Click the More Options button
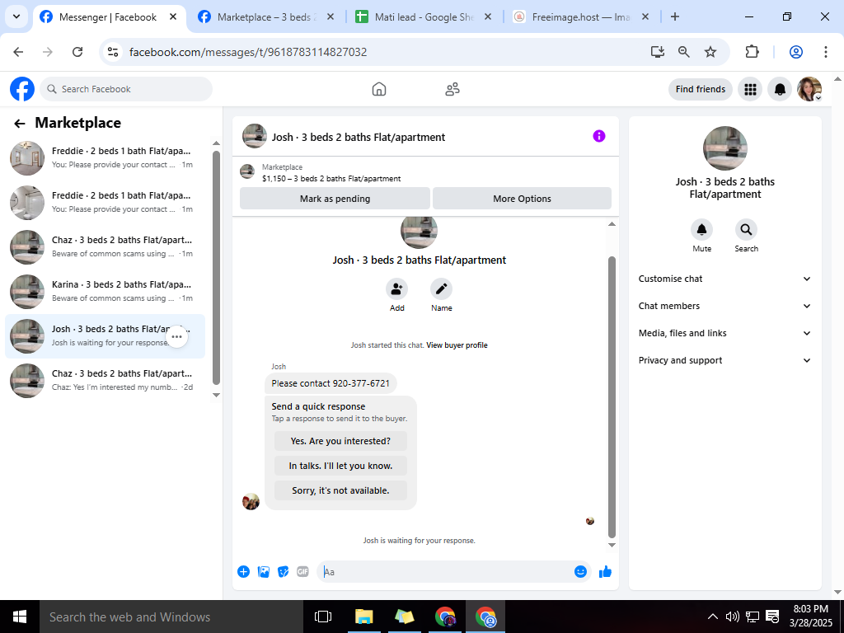Image resolution: width=844 pixels, height=633 pixels. point(522,199)
